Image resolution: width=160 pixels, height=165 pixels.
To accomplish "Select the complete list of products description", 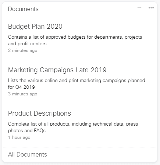I will click(x=73, y=127).
